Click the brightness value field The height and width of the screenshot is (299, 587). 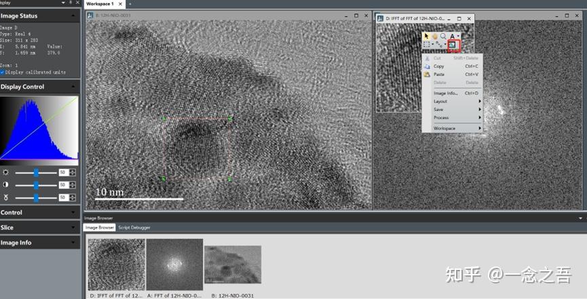(x=64, y=172)
